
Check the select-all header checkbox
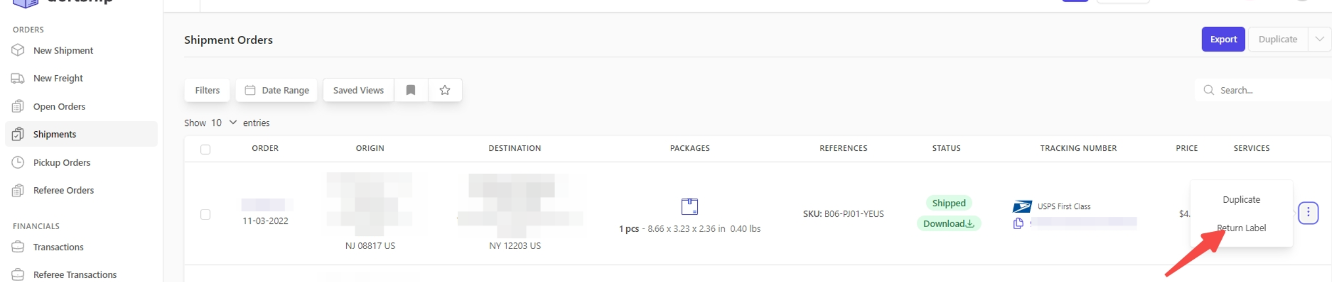coord(205,149)
